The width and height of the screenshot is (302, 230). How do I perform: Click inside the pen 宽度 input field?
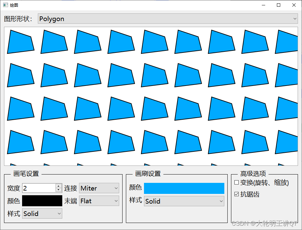tap(37, 188)
